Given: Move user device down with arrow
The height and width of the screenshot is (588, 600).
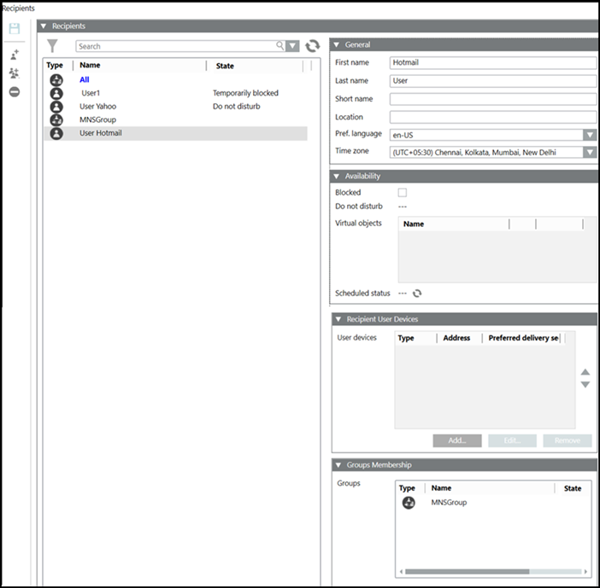Looking at the screenshot, I should tap(585, 385).
